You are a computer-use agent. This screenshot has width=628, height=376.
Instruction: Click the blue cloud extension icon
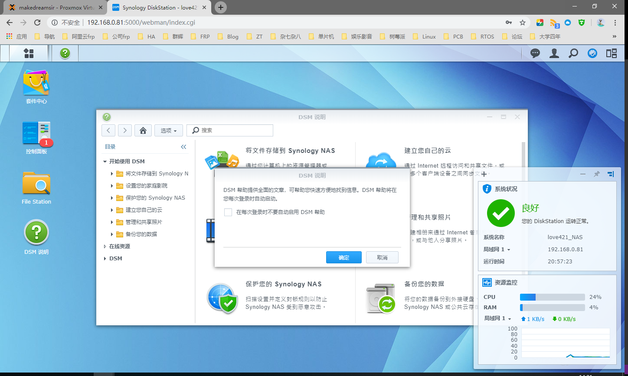(568, 22)
